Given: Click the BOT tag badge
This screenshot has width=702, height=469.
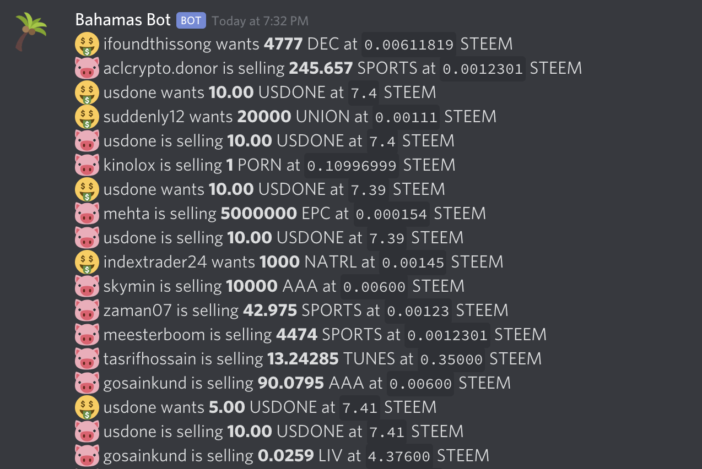Looking at the screenshot, I should (191, 21).
